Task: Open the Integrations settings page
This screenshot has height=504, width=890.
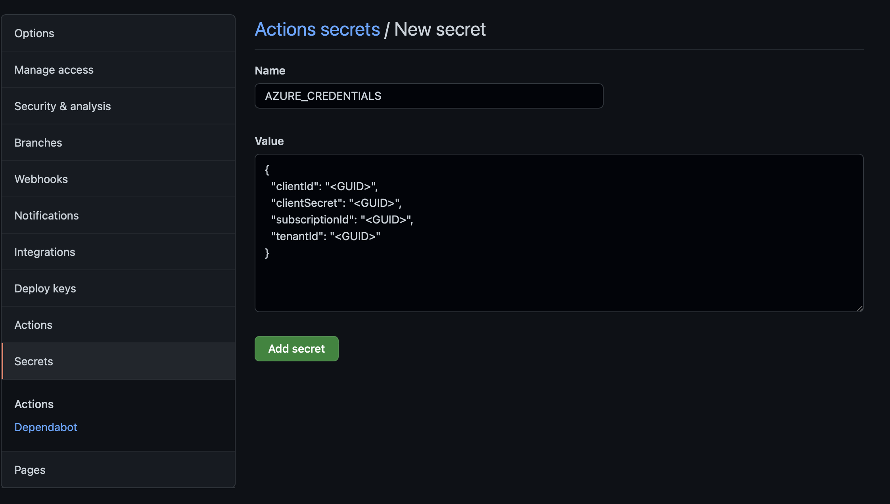Action: click(x=45, y=252)
